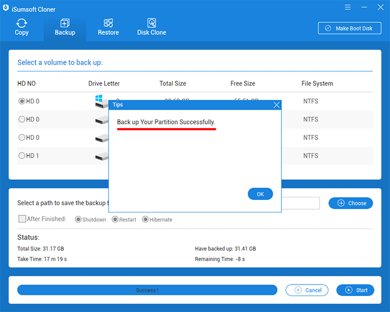This screenshot has width=390, height=312.
Task: Click the 'Total Size: 31.17 GB' status text
Action: [41, 249]
